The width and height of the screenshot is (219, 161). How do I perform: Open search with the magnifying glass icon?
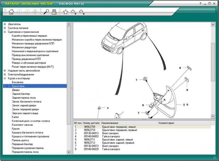[46, 12]
